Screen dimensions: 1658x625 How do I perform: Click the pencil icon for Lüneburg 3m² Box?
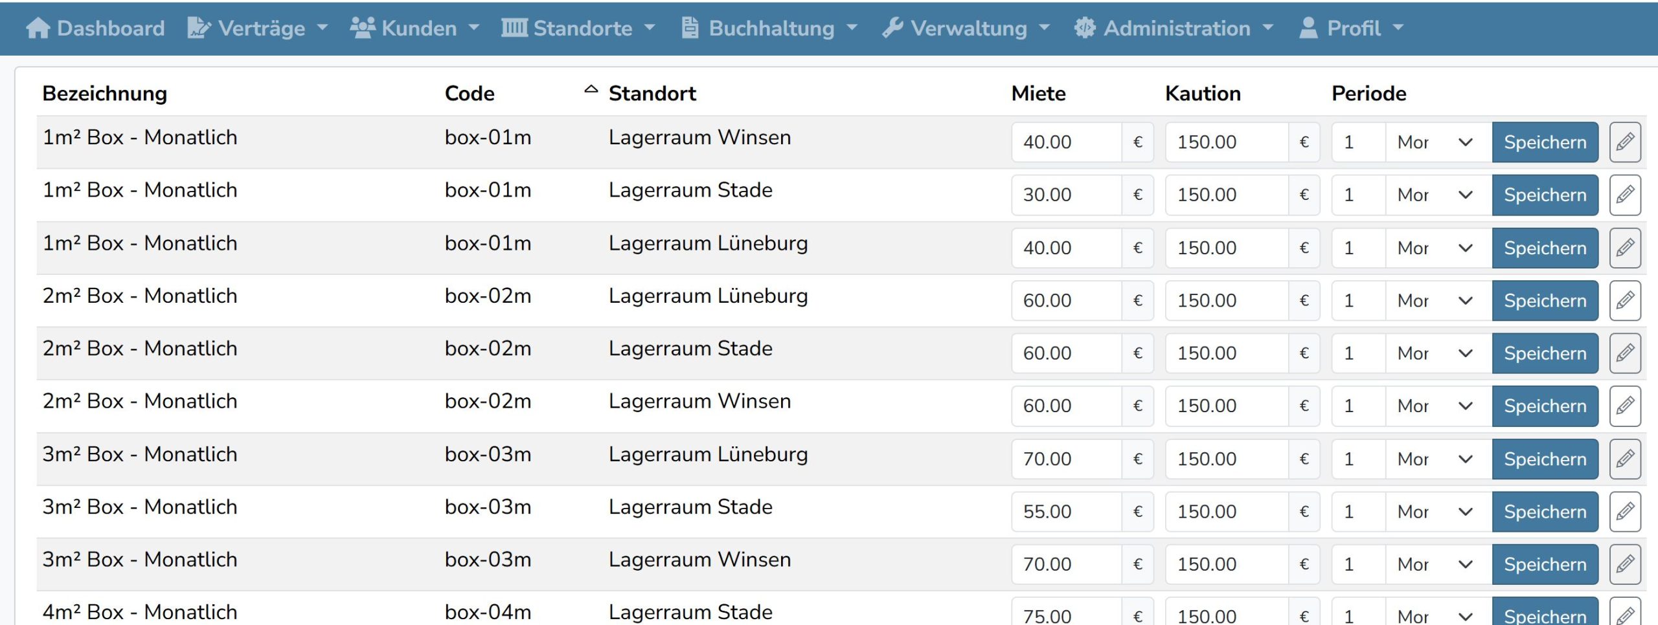coord(1624,459)
